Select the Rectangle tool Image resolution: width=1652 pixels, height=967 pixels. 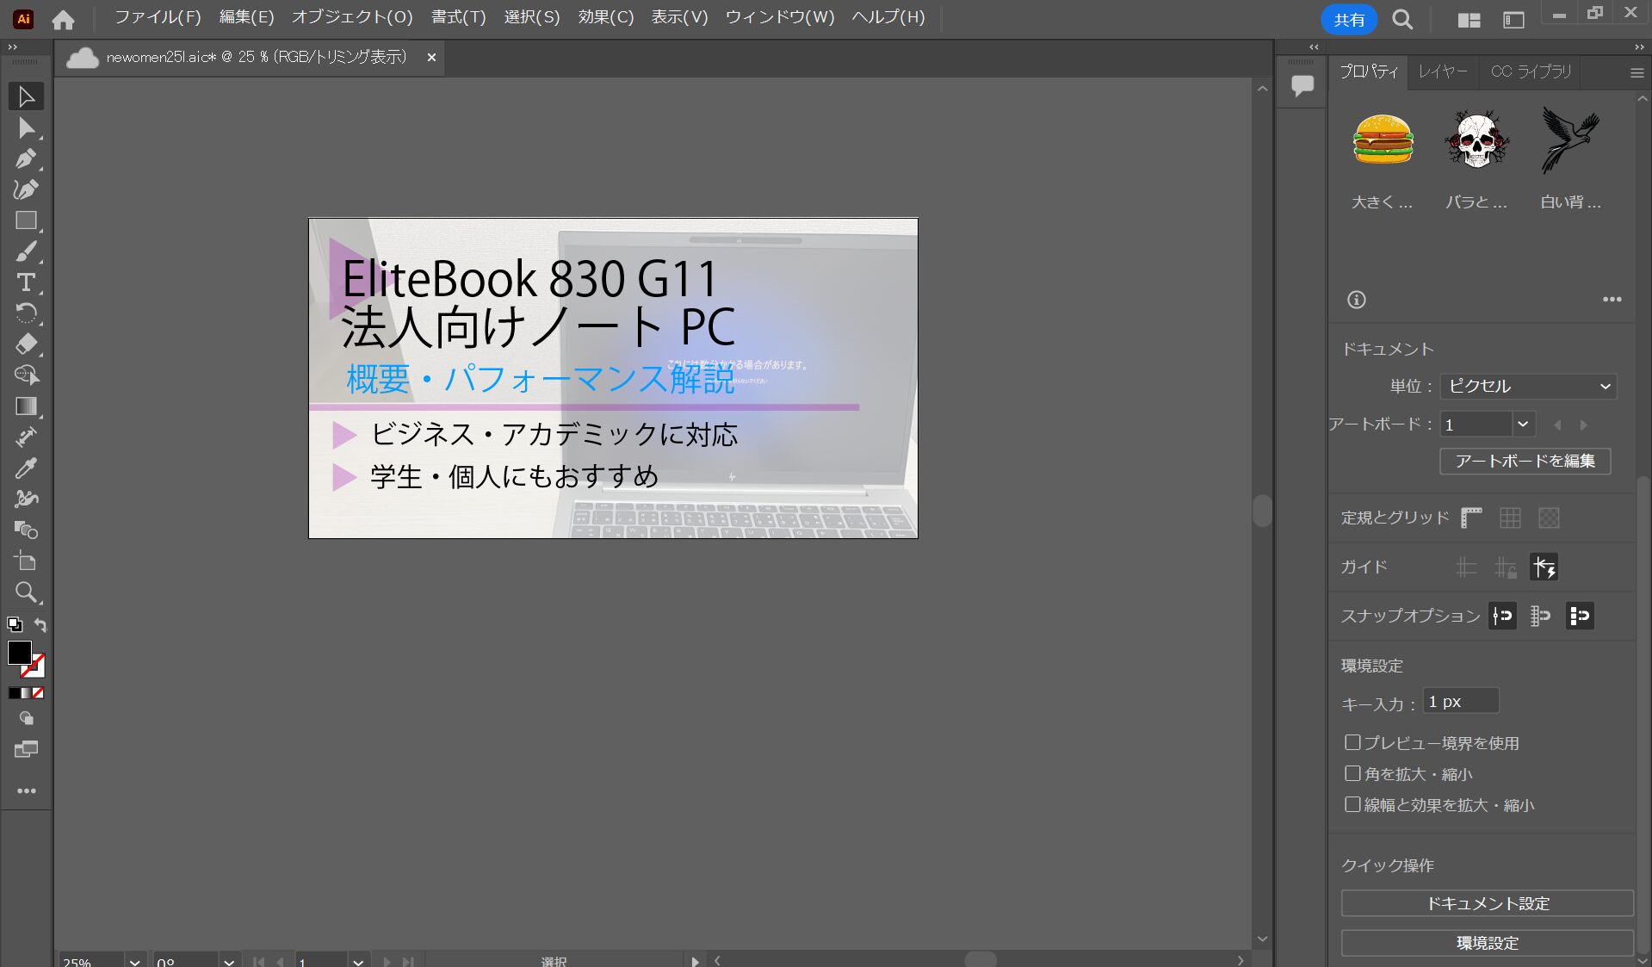(x=26, y=220)
